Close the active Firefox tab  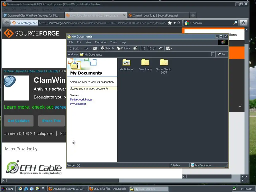[124, 15]
